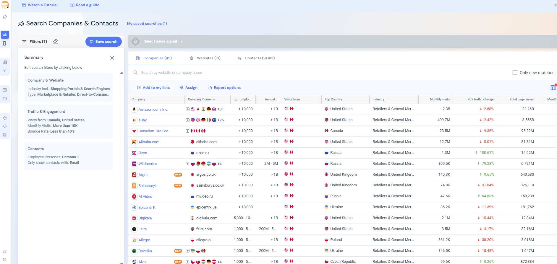Switch to the Websites (71) tab
This screenshot has height=264, width=557.
click(205, 58)
